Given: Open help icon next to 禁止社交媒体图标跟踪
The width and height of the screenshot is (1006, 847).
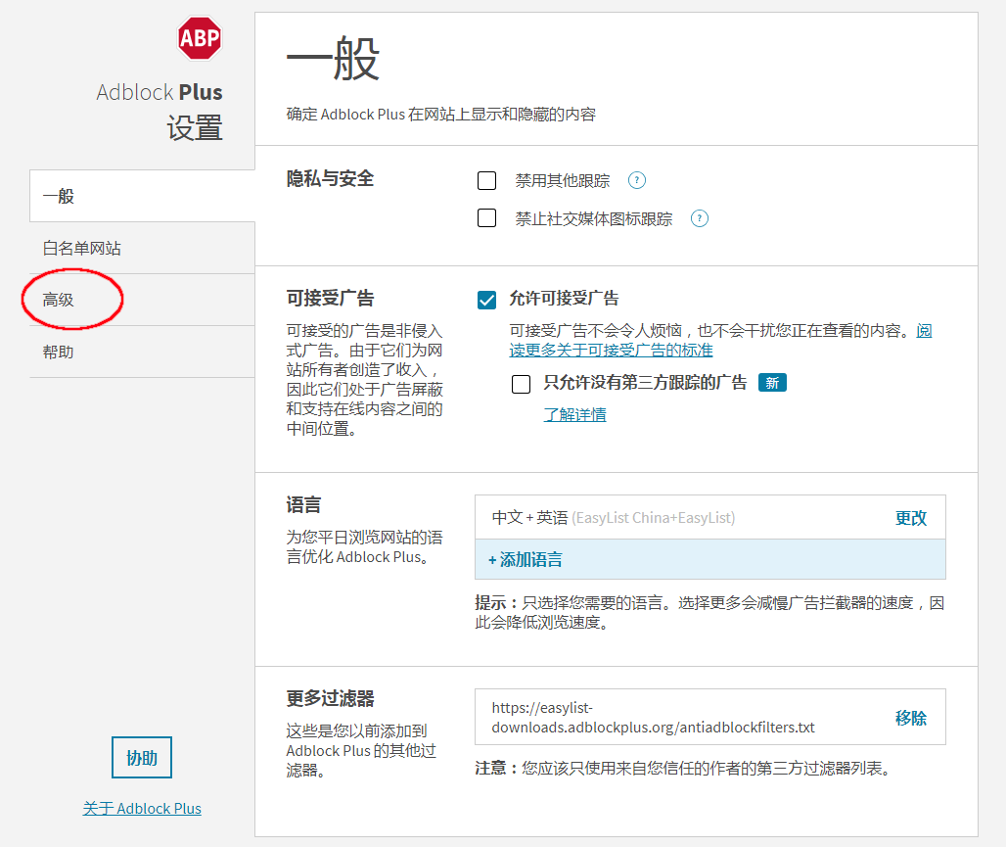Looking at the screenshot, I should click(700, 218).
